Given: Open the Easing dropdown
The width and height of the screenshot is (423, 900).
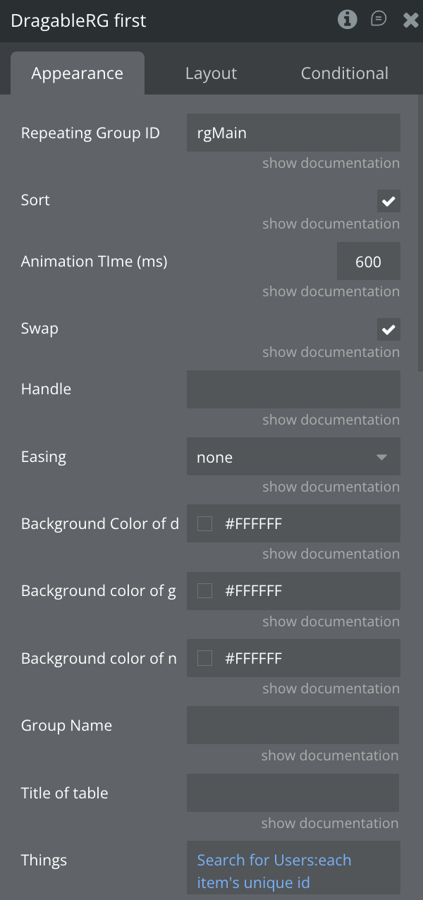Looking at the screenshot, I should 293,457.
